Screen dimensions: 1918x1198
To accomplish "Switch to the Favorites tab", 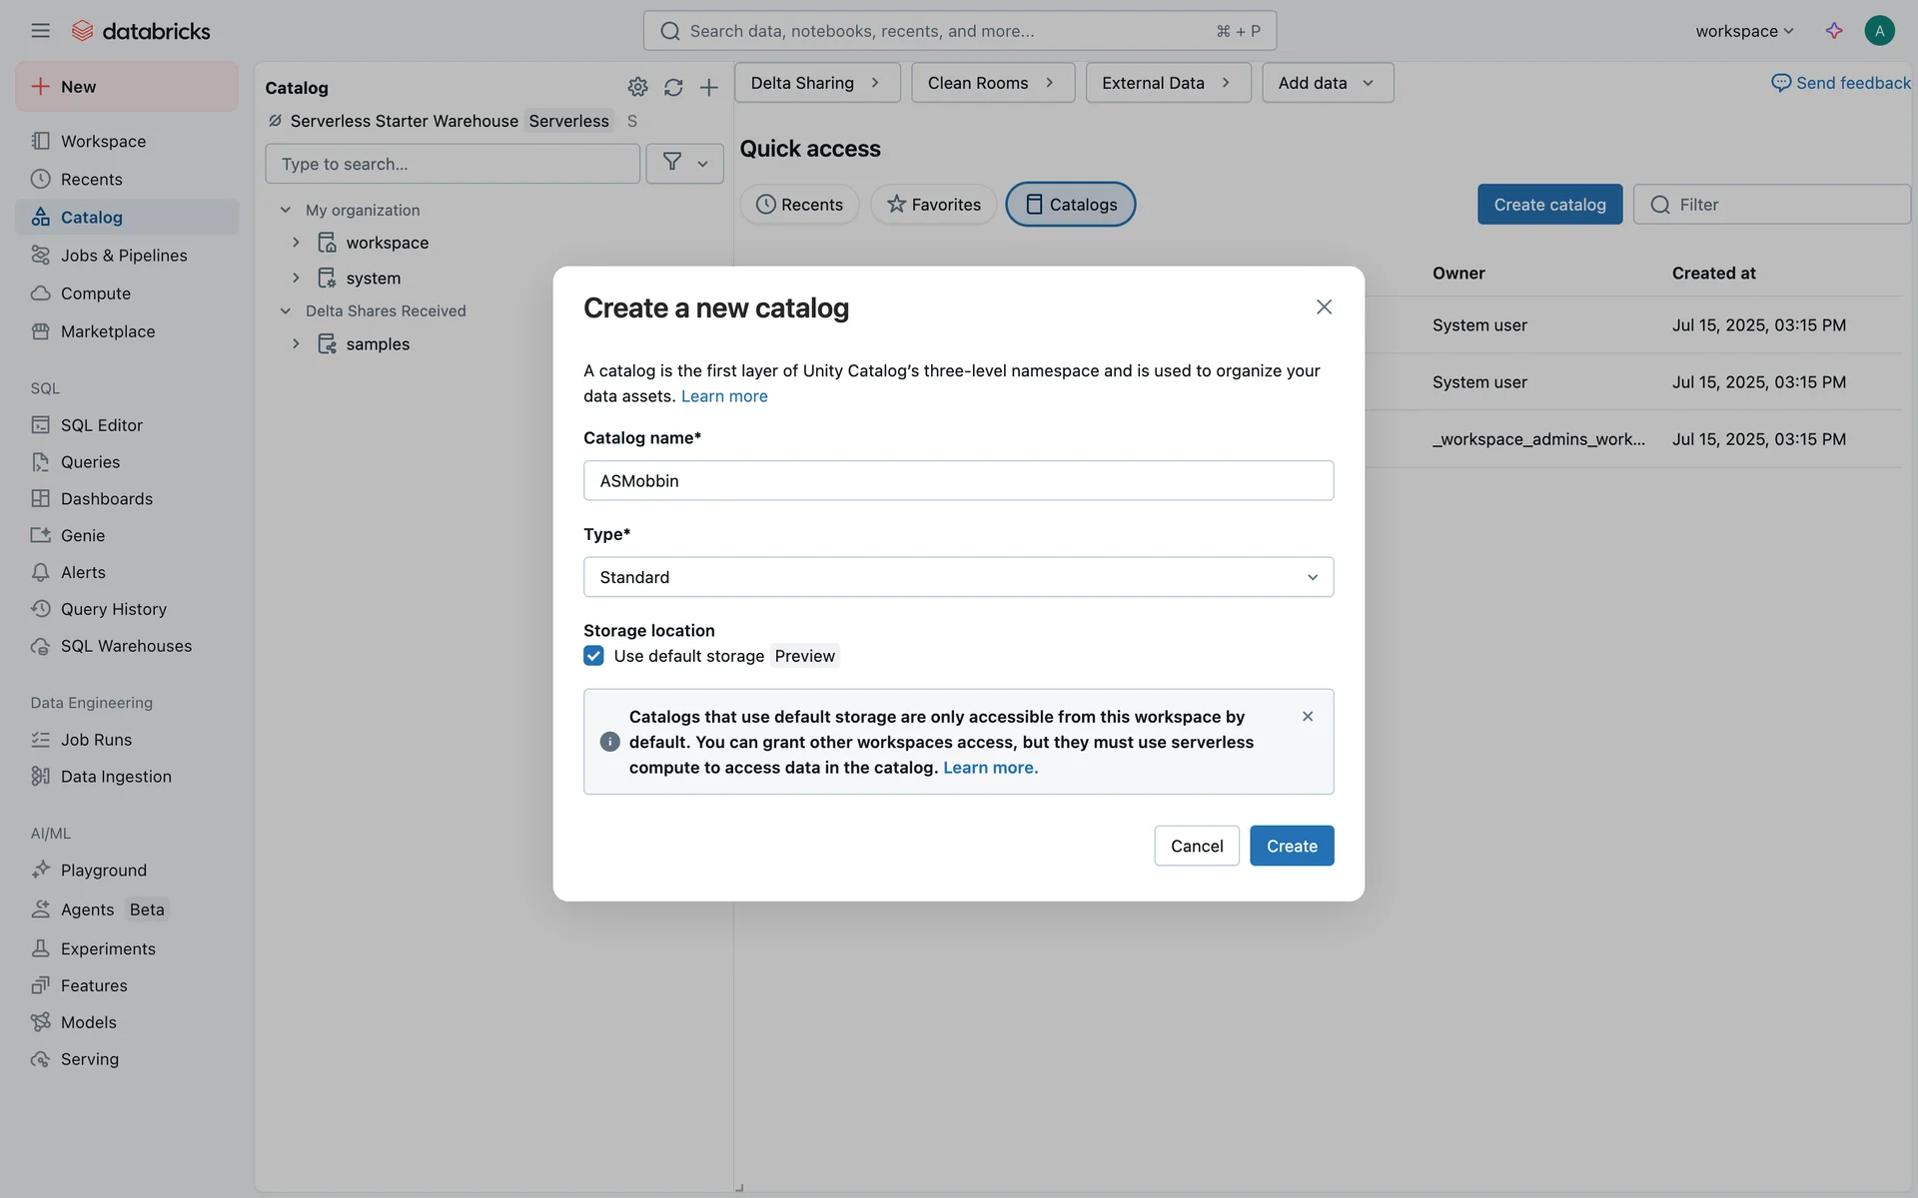I will tap(933, 205).
